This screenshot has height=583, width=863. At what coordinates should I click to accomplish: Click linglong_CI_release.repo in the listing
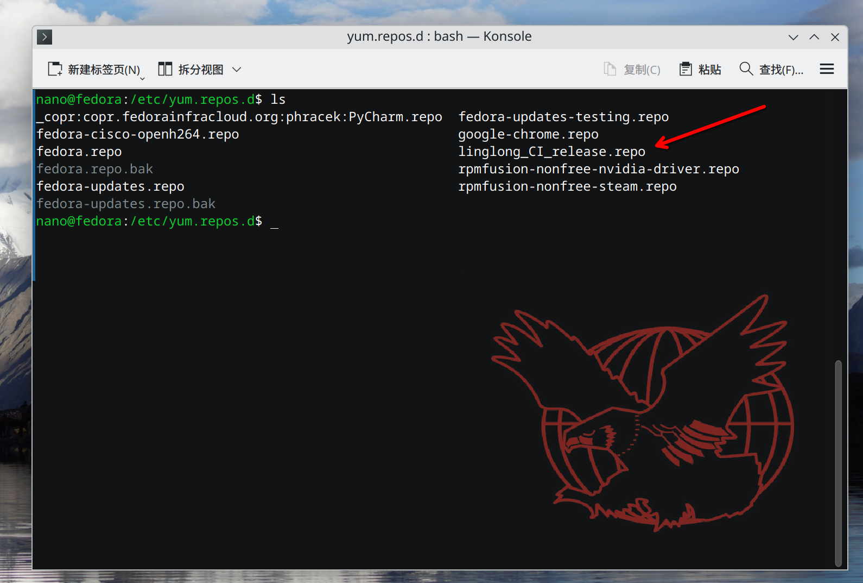(x=552, y=152)
